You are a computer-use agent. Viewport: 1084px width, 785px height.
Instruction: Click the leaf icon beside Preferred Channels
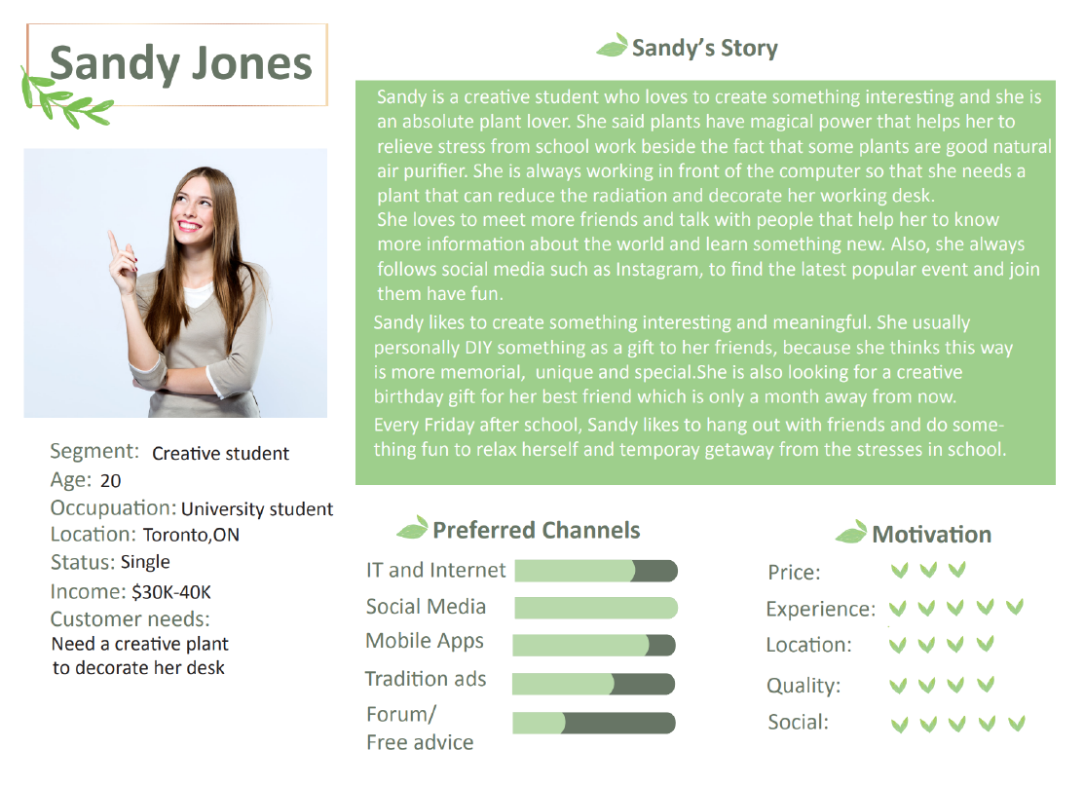coord(412,528)
